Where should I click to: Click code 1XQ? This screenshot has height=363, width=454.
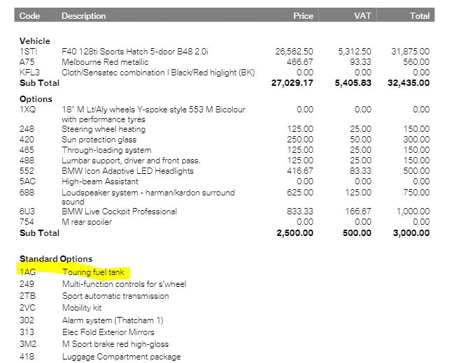coord(27,110)
